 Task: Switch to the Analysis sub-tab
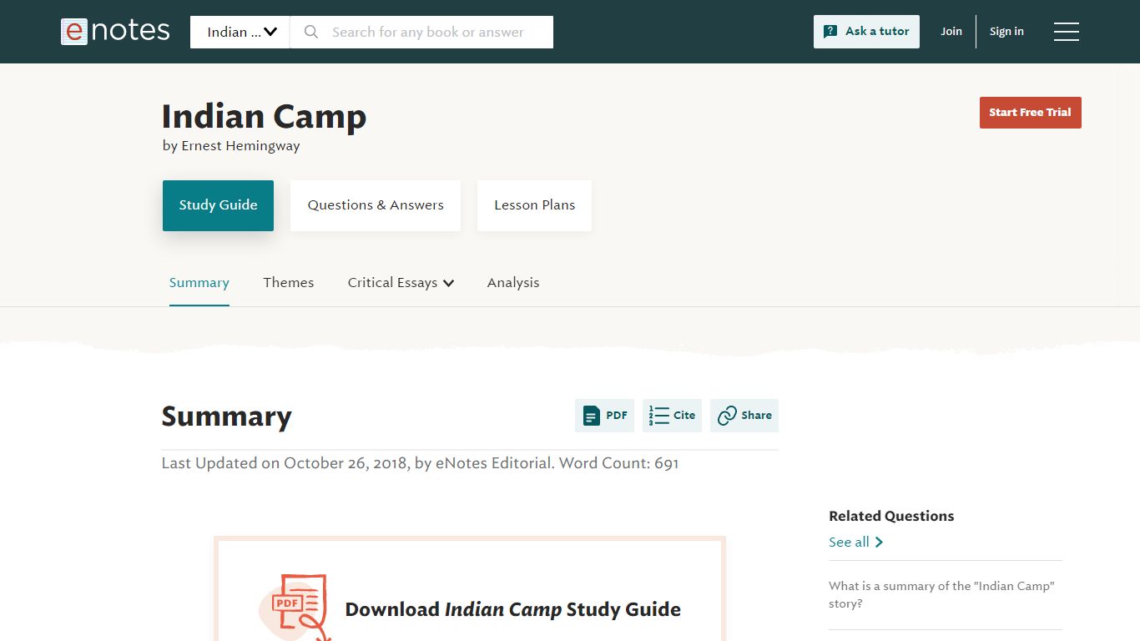[513, 283]
